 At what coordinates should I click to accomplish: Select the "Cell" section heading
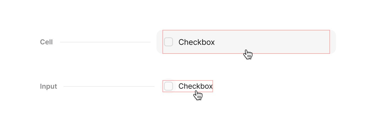pos(46,42)
